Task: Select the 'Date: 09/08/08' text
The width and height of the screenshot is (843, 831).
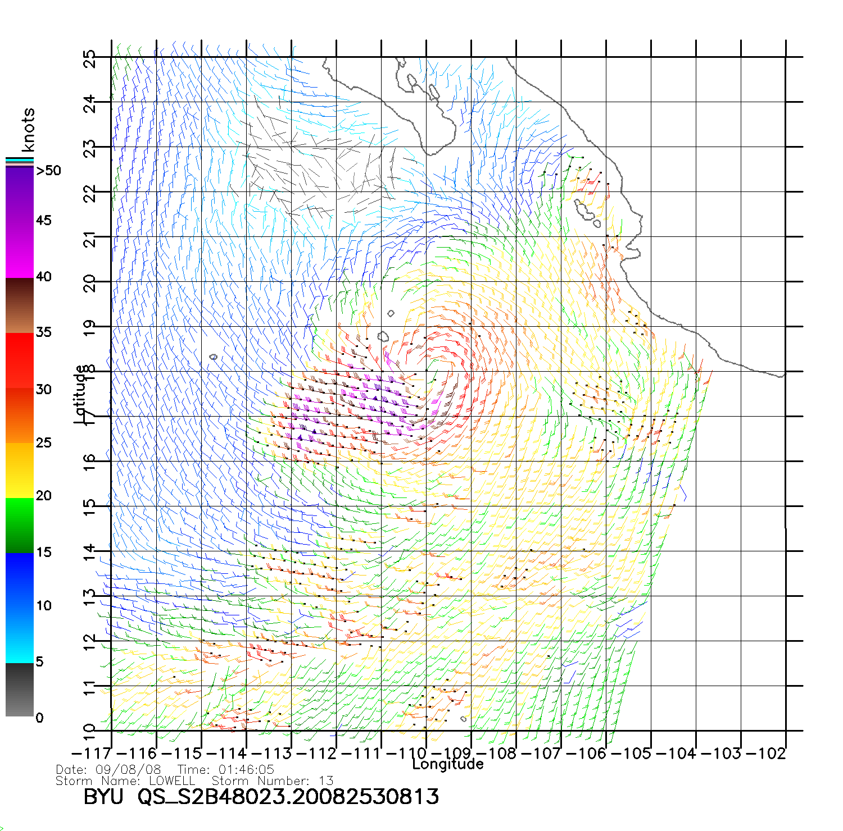Action: tap(108, 770)
